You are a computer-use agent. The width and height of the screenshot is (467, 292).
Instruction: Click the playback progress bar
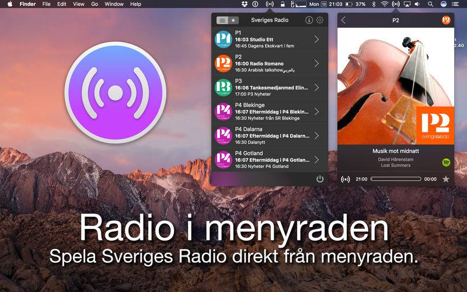(x=396, y=179)
